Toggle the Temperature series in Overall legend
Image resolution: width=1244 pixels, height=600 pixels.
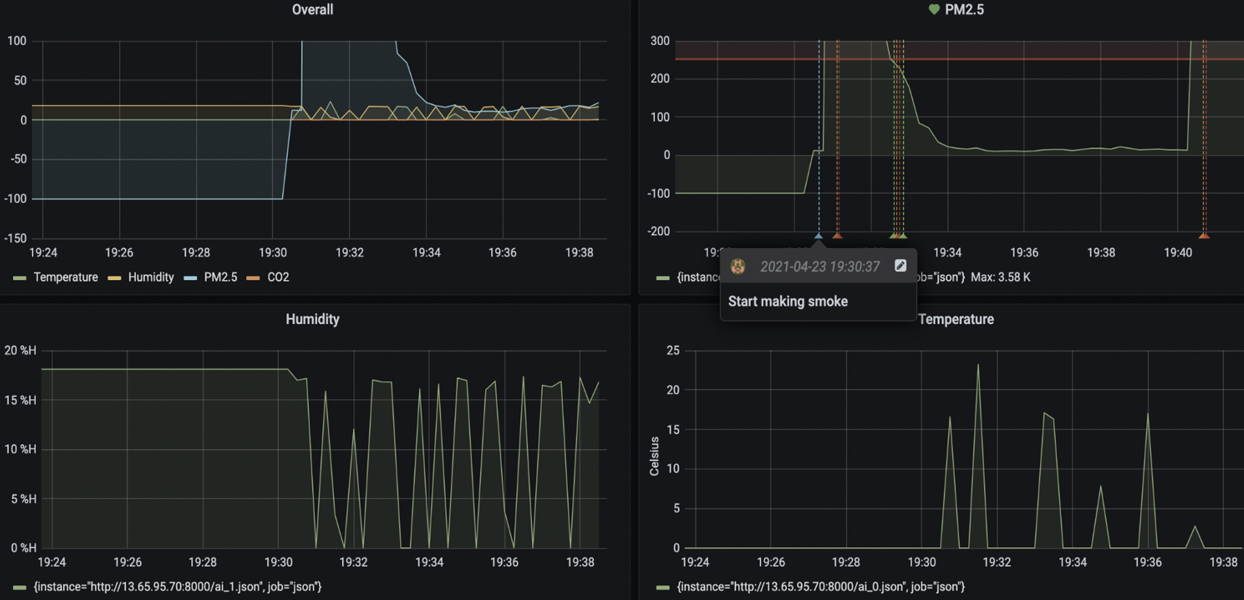tap(65, 277)
